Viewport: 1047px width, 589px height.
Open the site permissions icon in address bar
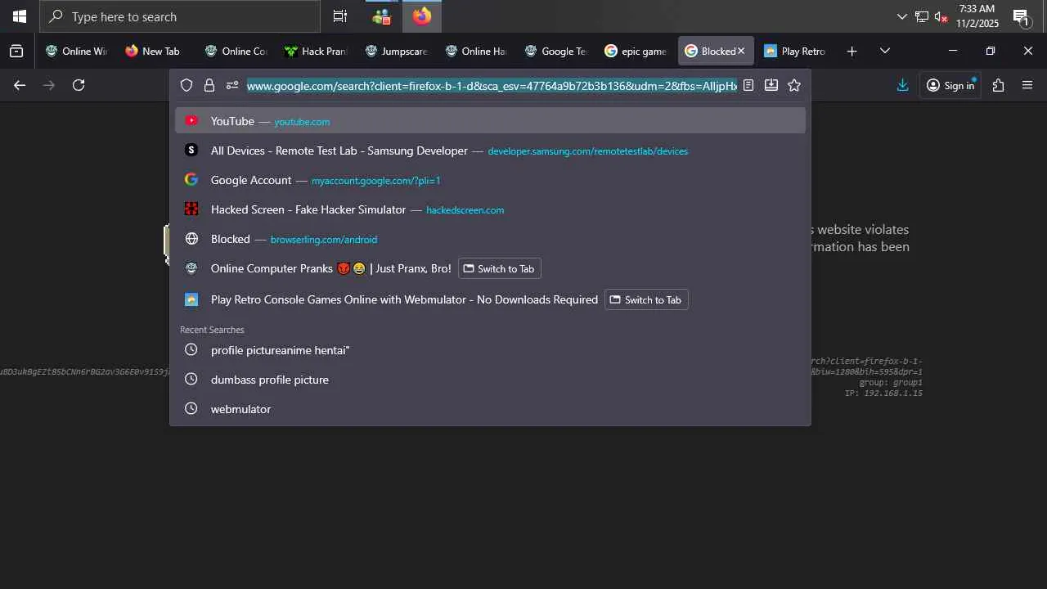(x=232, y=85)
